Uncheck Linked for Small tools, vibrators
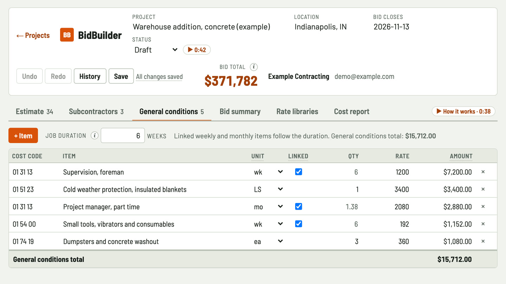 click(x=298, y=224)
